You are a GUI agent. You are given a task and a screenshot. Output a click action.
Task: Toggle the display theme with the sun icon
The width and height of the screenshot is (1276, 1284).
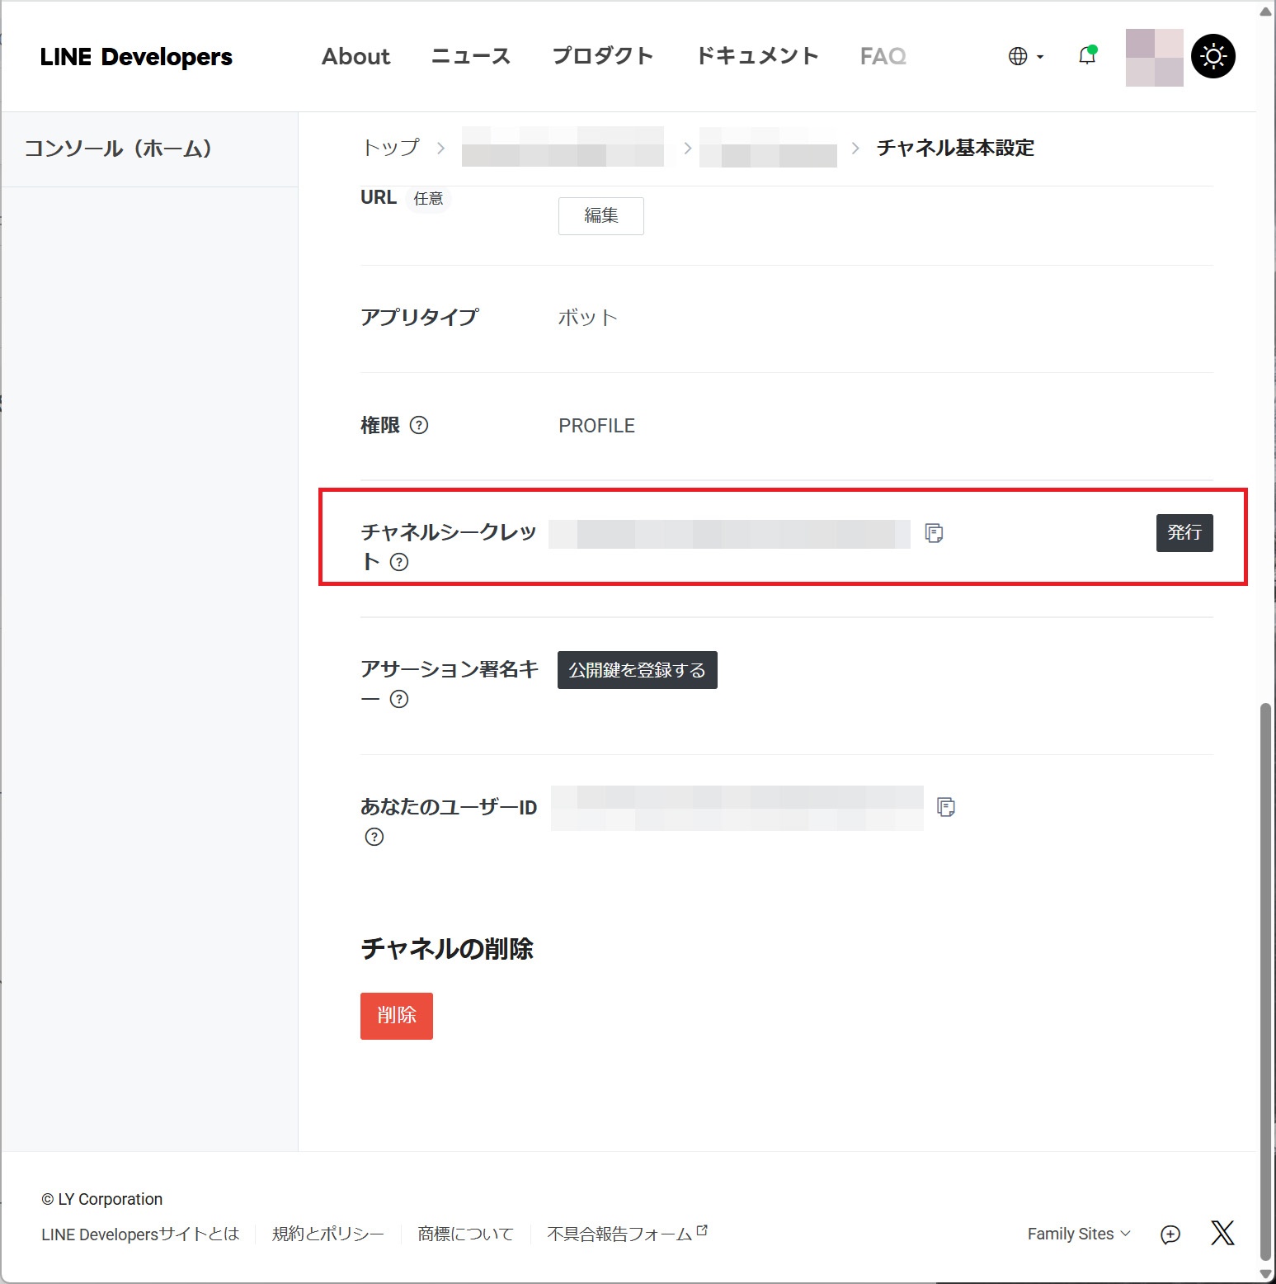pyautogui.click(x=1213, y=55)
